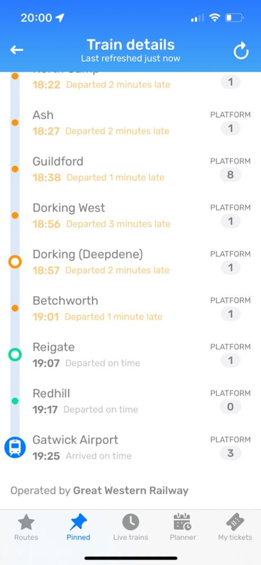The image size is (261, 565).
Task: Tap the Betchworth station name
Action: 66,301
